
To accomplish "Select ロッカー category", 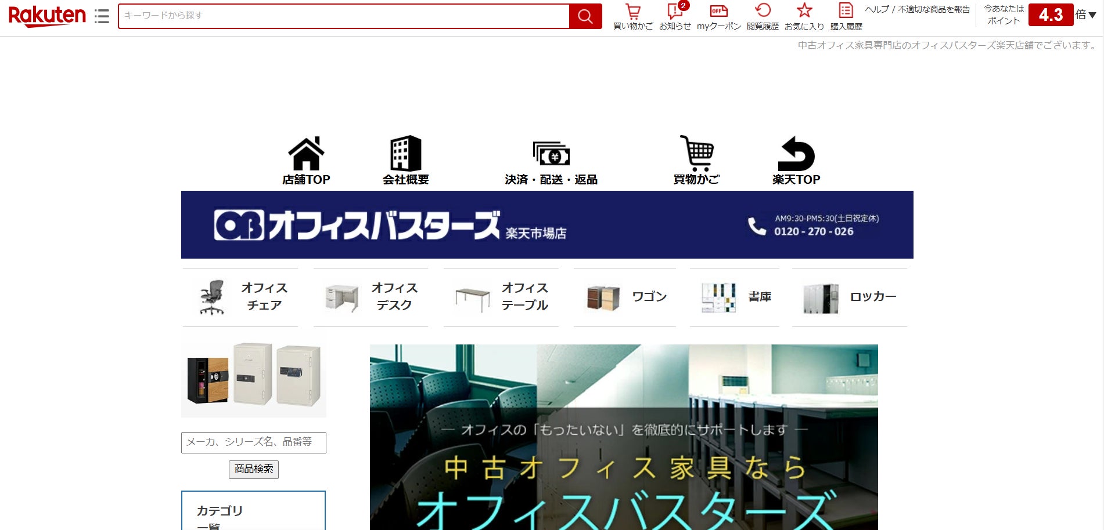I will click(850, 297).
